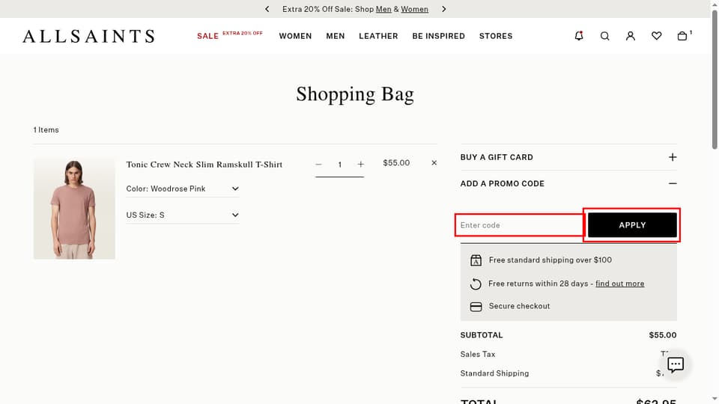Click the Standard Shipping label
719x404 pixels.
pyautogui.click(x=495, y=373)
